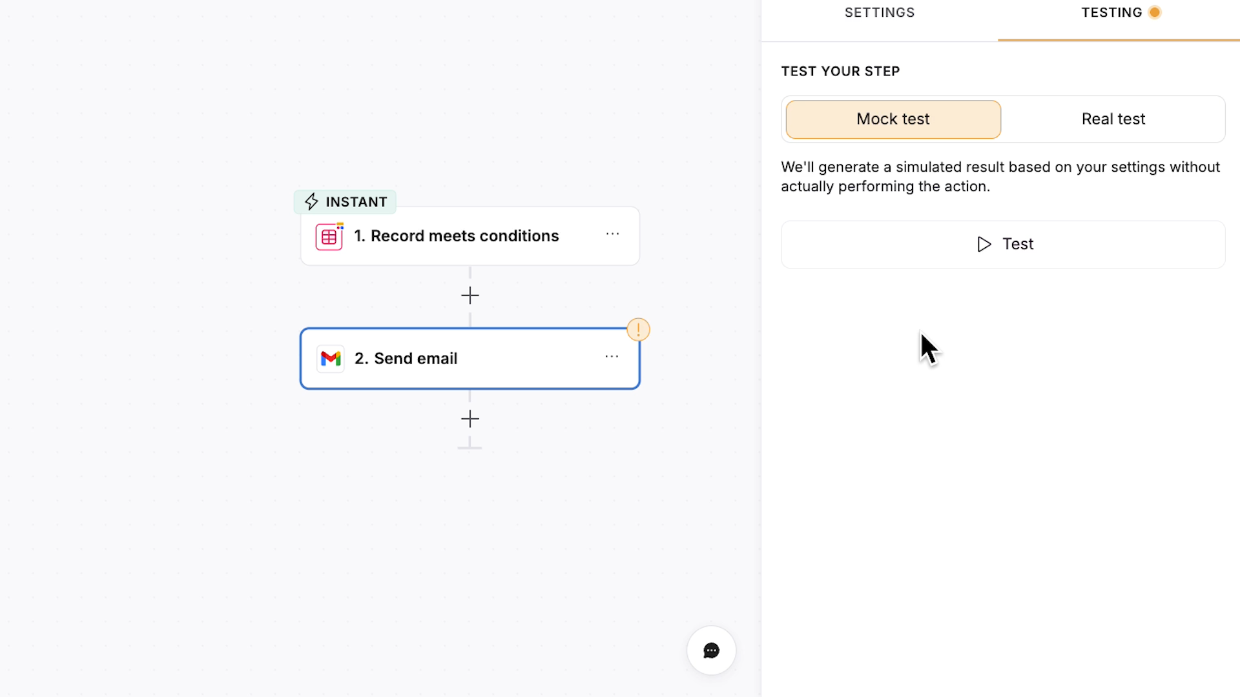Click the play icon inside the Test button
The width and height of the screenshot is (1240, 697).
984,244
